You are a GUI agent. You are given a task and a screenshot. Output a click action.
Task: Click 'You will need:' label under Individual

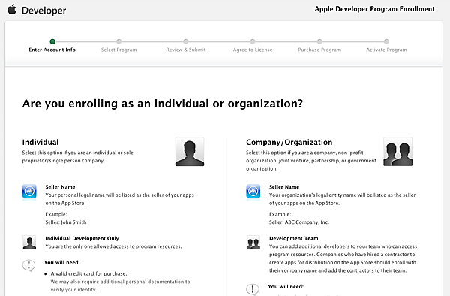(x=62, y=262)
